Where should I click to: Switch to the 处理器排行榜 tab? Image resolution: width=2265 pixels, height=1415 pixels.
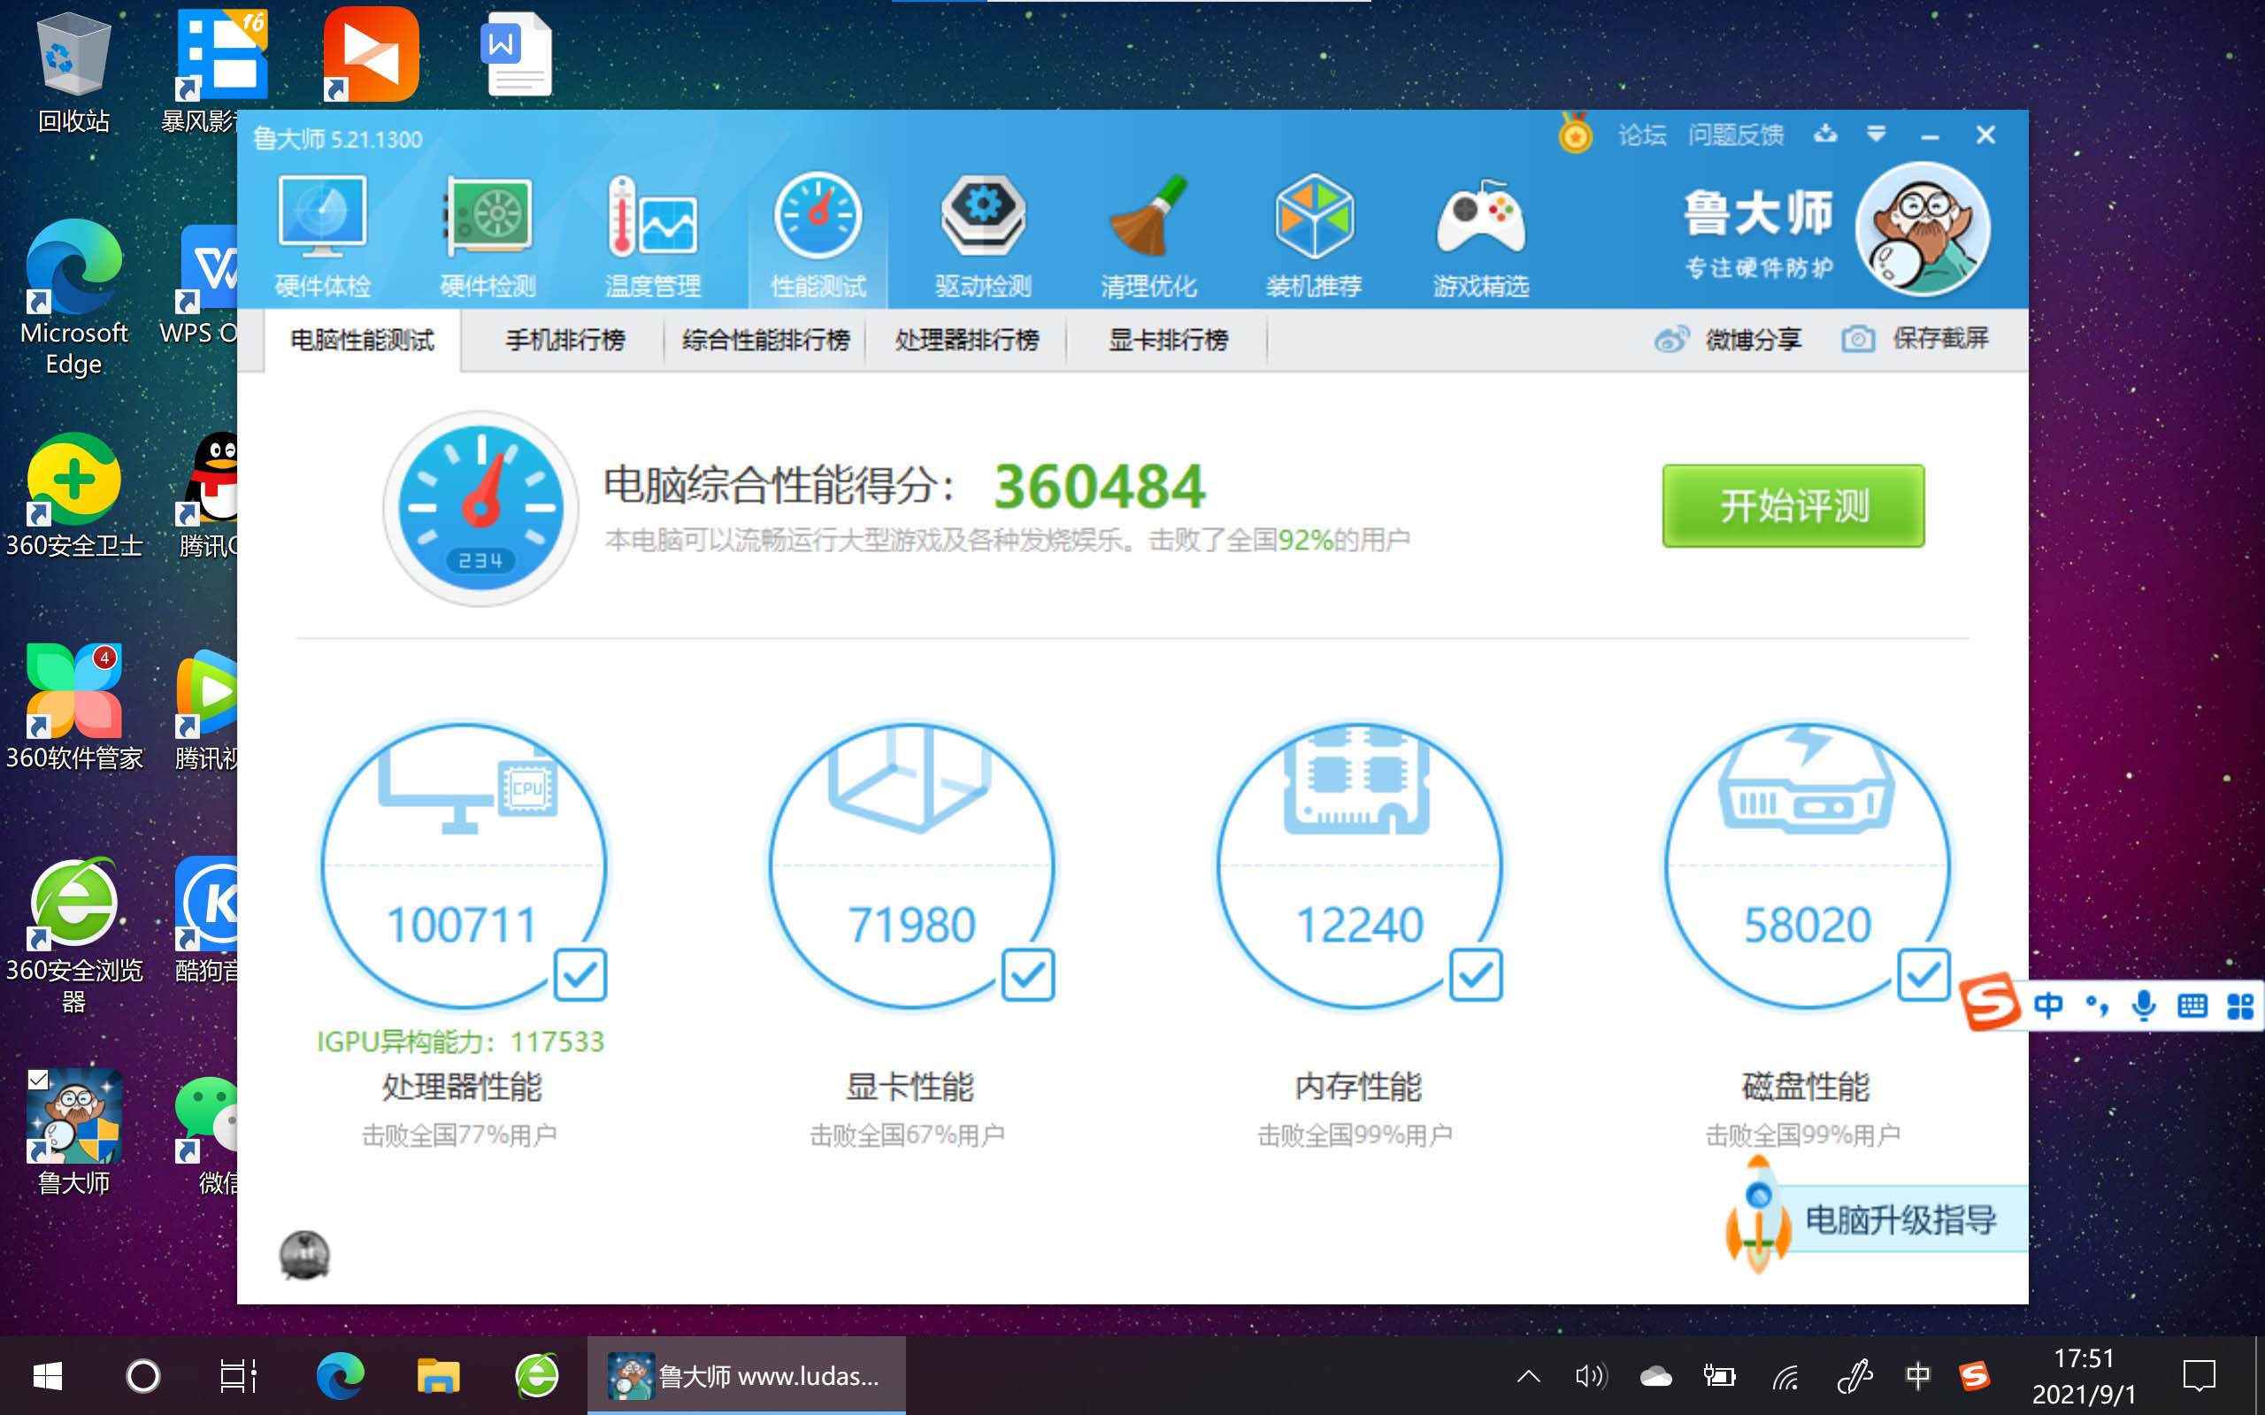(x=967, y=340)
